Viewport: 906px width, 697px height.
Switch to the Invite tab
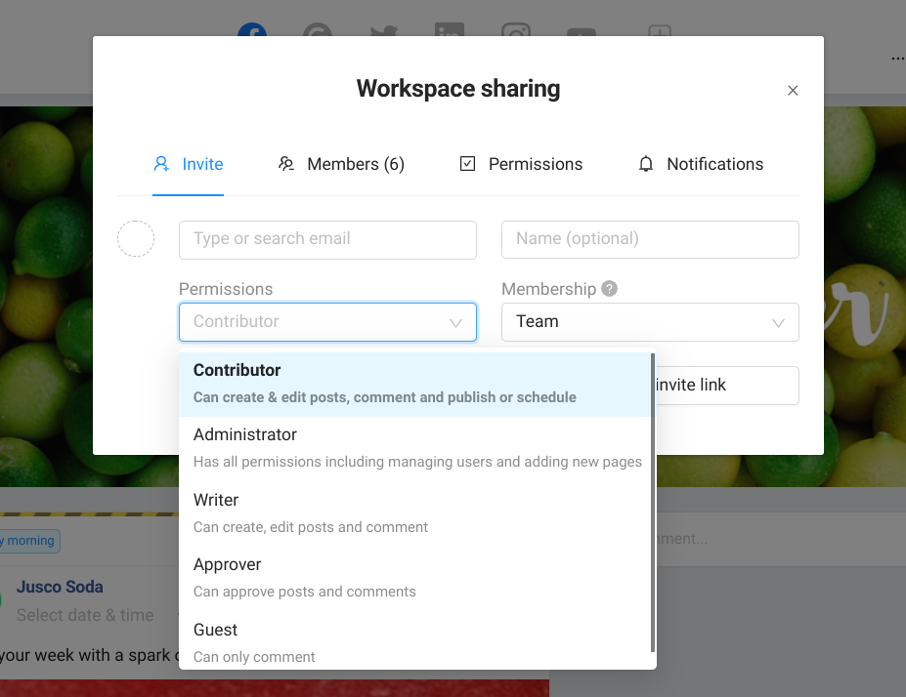[188, 164]
